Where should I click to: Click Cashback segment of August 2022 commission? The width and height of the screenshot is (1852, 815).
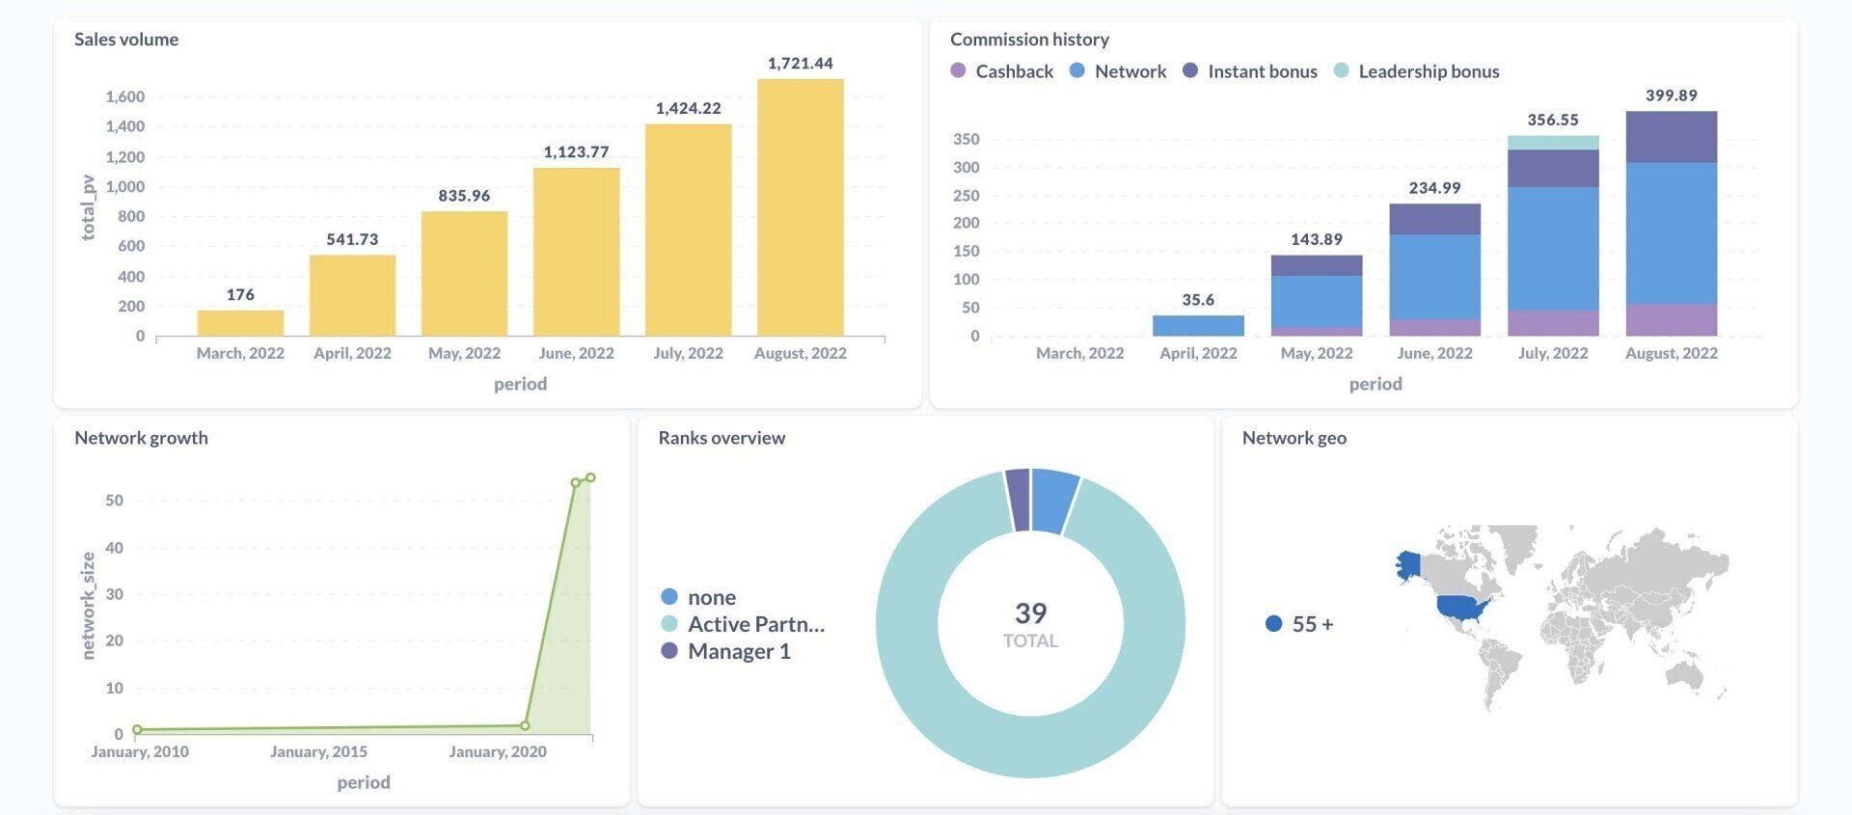coord(1671,320)
